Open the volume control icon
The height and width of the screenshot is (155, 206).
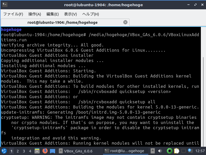160,151
